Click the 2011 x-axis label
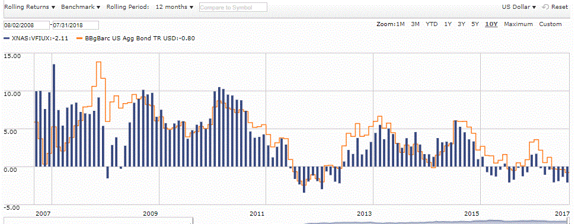The width and height of the screenshot is (575, 224). pyautogui.click(x=257, y=213)
